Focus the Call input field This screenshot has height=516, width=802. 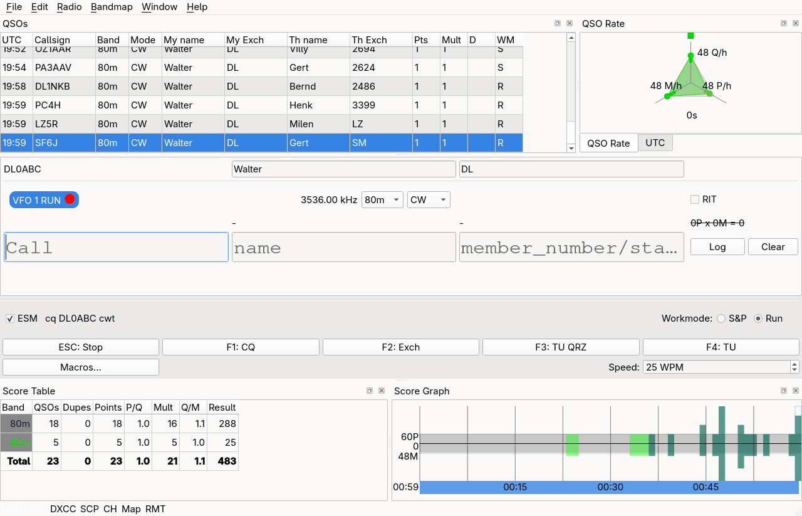[116, 247]
